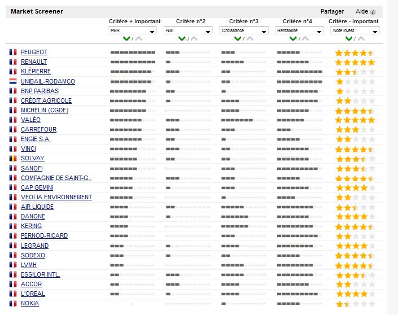Sort RSI column descending with green arrow
398x315 pixels.
[x=182, y=38]
